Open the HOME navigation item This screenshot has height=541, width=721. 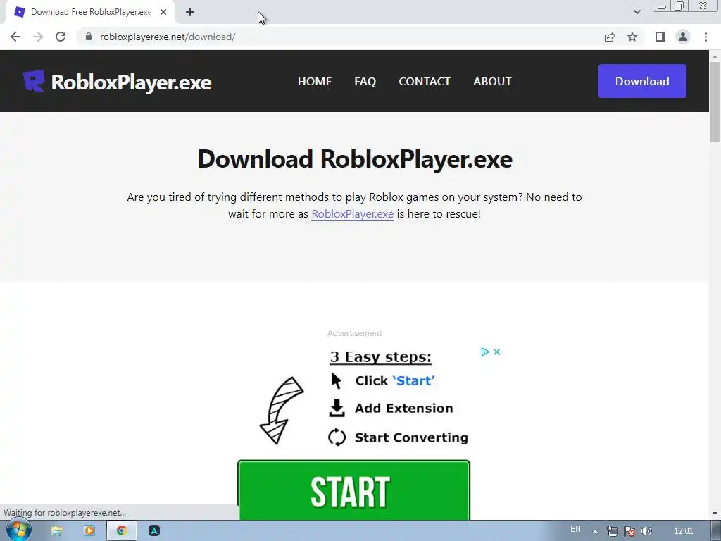tap(315, 82)
